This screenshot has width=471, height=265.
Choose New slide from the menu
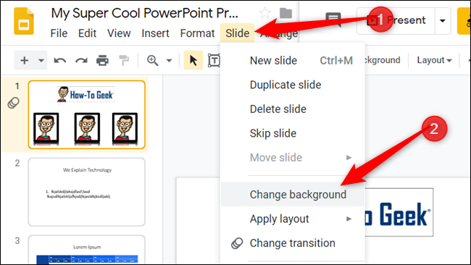click(293, 61)
